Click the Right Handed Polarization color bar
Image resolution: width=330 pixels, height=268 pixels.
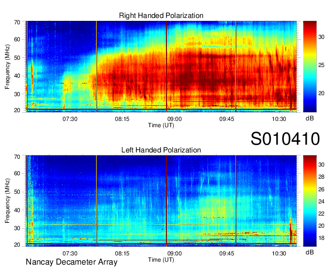pyautogui.click(x=310, y=67)
